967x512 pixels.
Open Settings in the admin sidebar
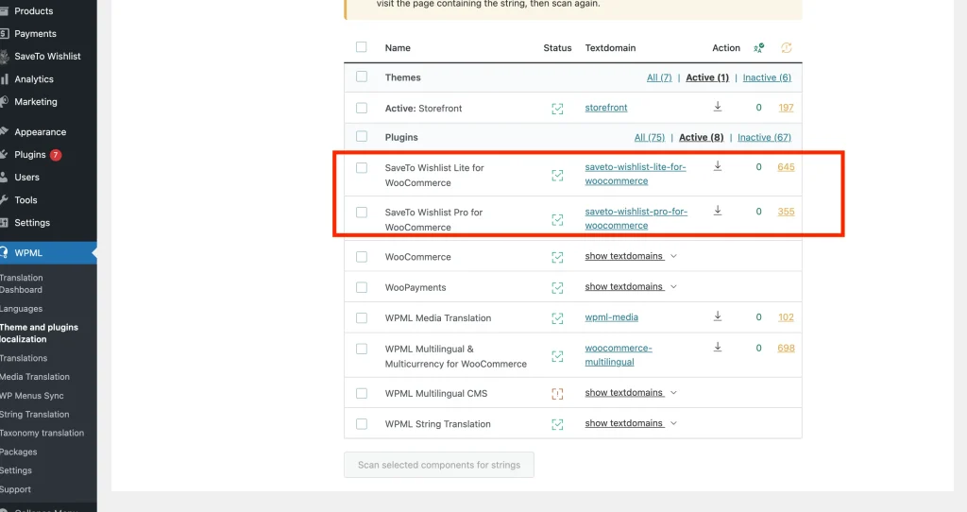point(31,223)
